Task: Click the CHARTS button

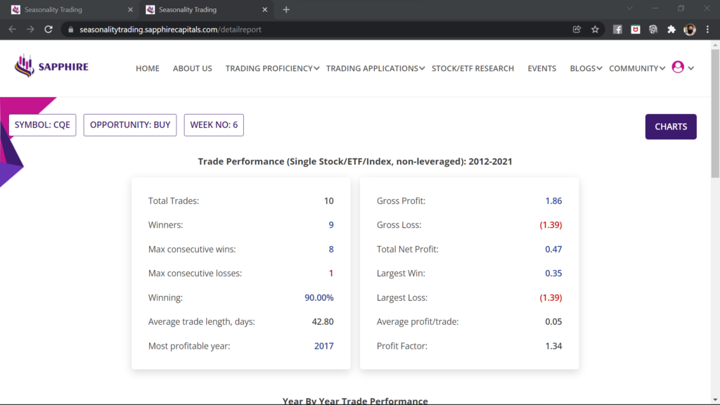Action: click(x=671, y=127)
